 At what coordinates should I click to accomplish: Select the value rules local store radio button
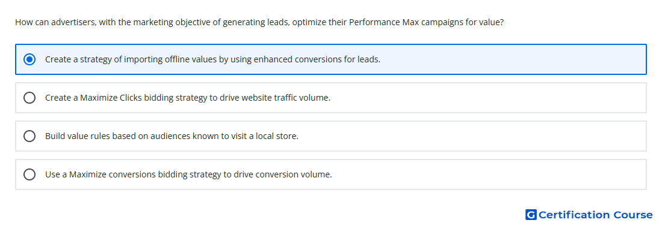click(x=29, y=136)
